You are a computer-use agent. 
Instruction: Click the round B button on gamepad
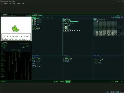tap(24, 47)
